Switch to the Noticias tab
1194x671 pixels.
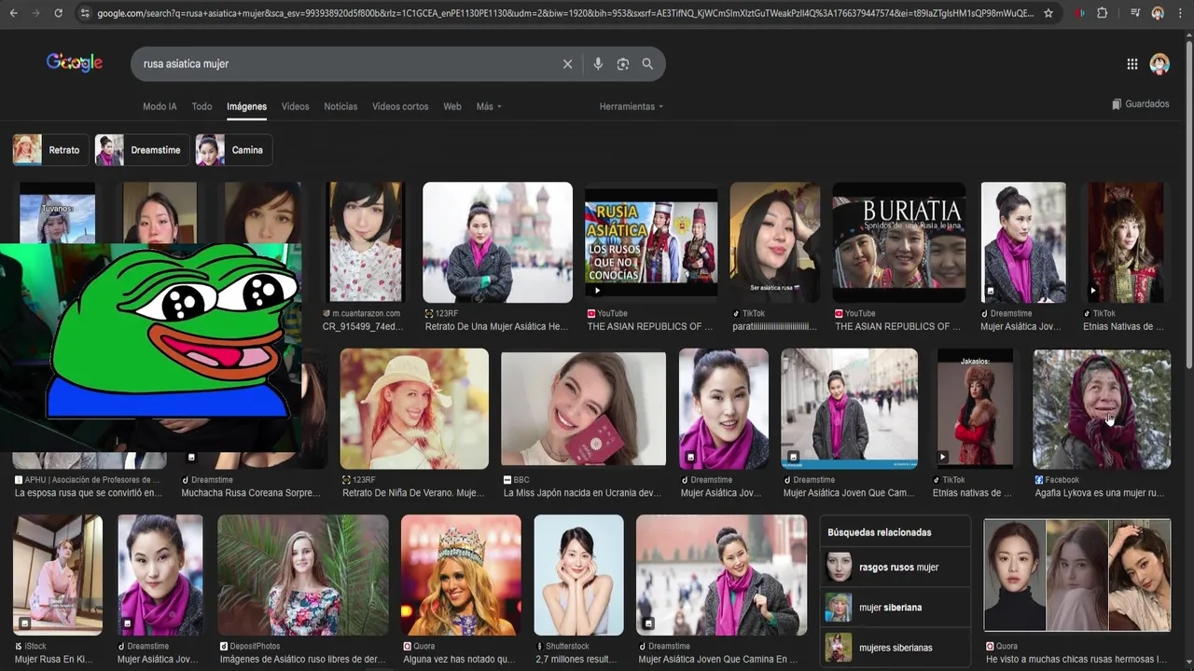[x=340, y=106]
